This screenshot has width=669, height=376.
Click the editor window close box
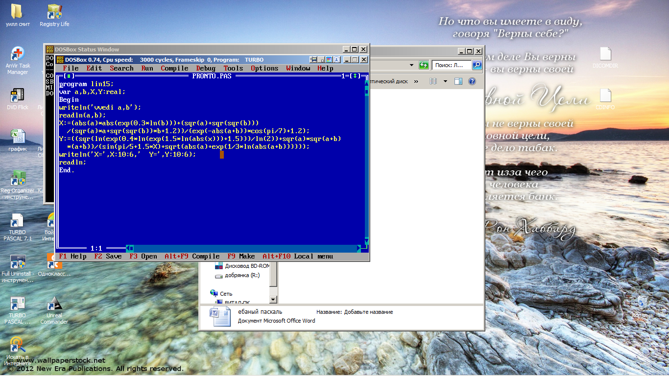(x=70, y=76)
